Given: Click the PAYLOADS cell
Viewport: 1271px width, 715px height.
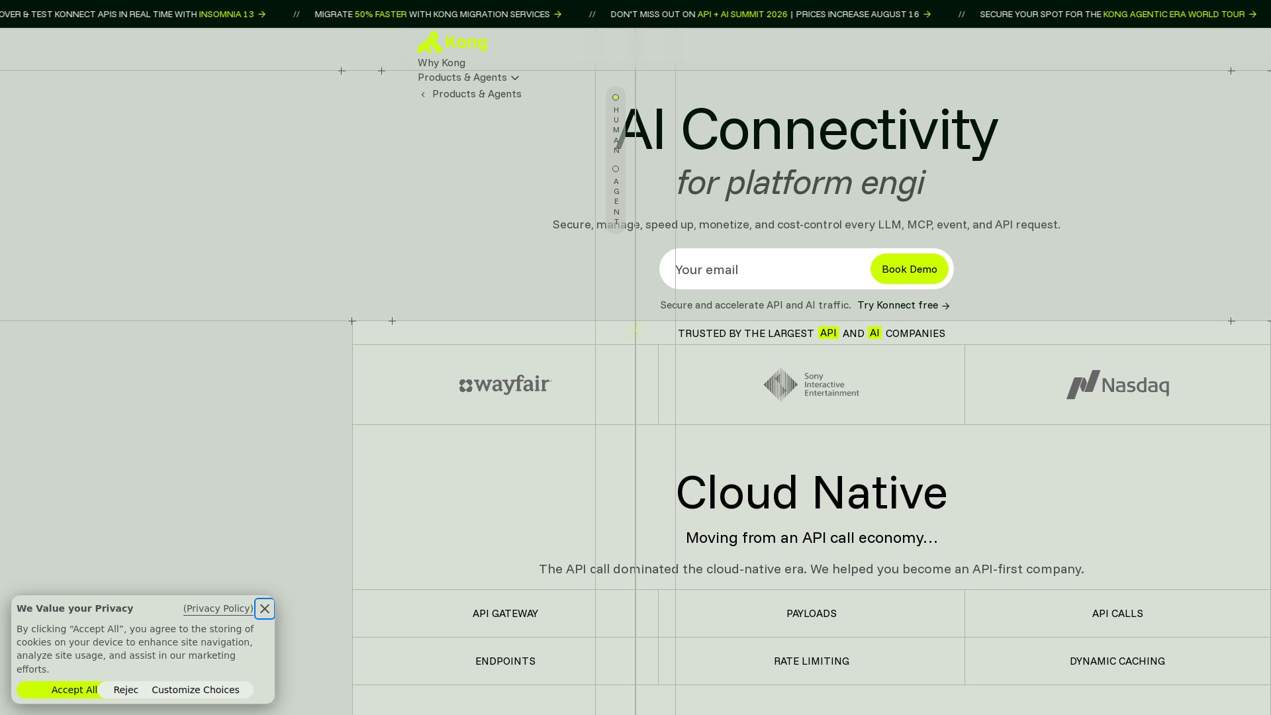Looking at the screenshot, I should pyautogui.click(x=812, y=614).
